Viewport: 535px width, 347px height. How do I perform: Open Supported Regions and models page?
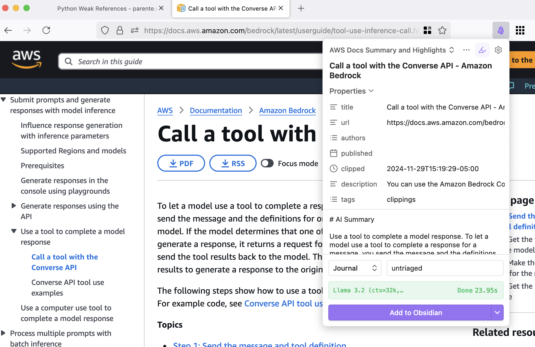pyautogui.click(x=74, y=151)
